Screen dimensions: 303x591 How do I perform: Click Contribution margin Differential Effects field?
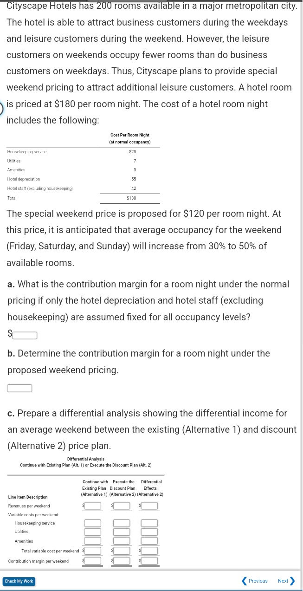(x=149, y=560)
